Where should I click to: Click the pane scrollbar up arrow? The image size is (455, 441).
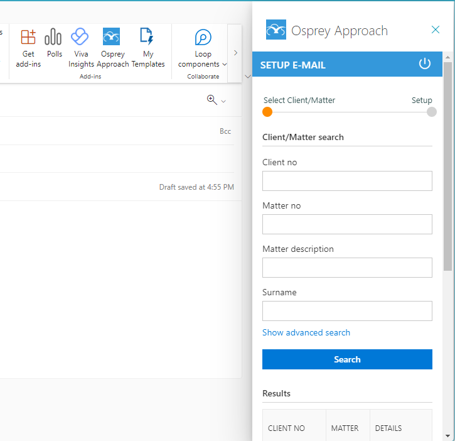click(x=447, y=58)
